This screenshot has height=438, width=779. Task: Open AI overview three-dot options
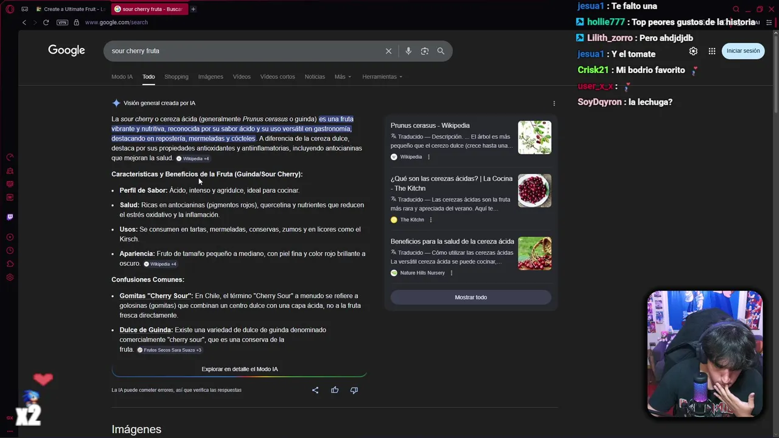(554, 103)
